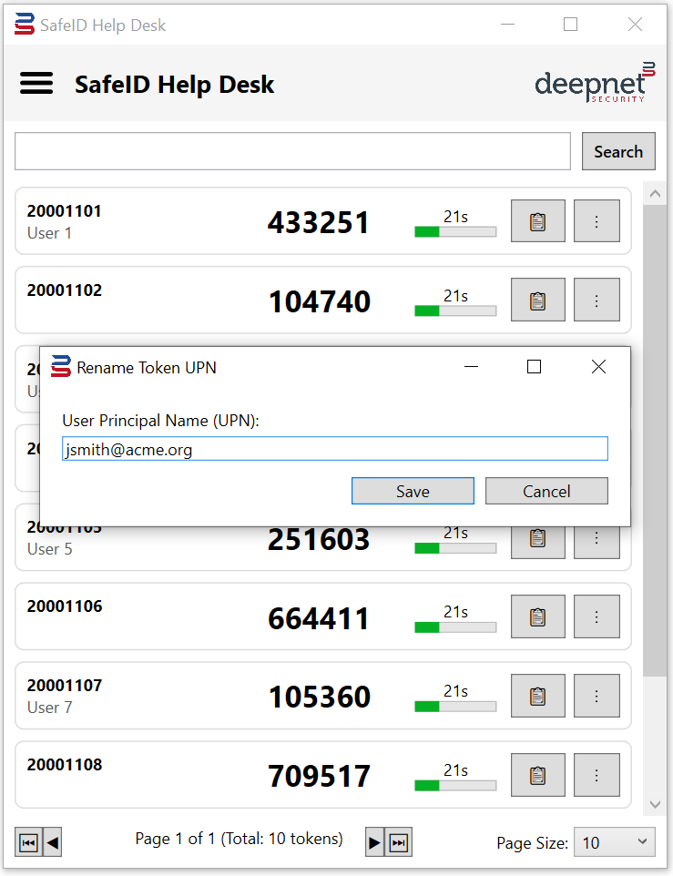Click token serial 20001108
The width and height of the screenshot is (673, 876).
pos(65,765)
